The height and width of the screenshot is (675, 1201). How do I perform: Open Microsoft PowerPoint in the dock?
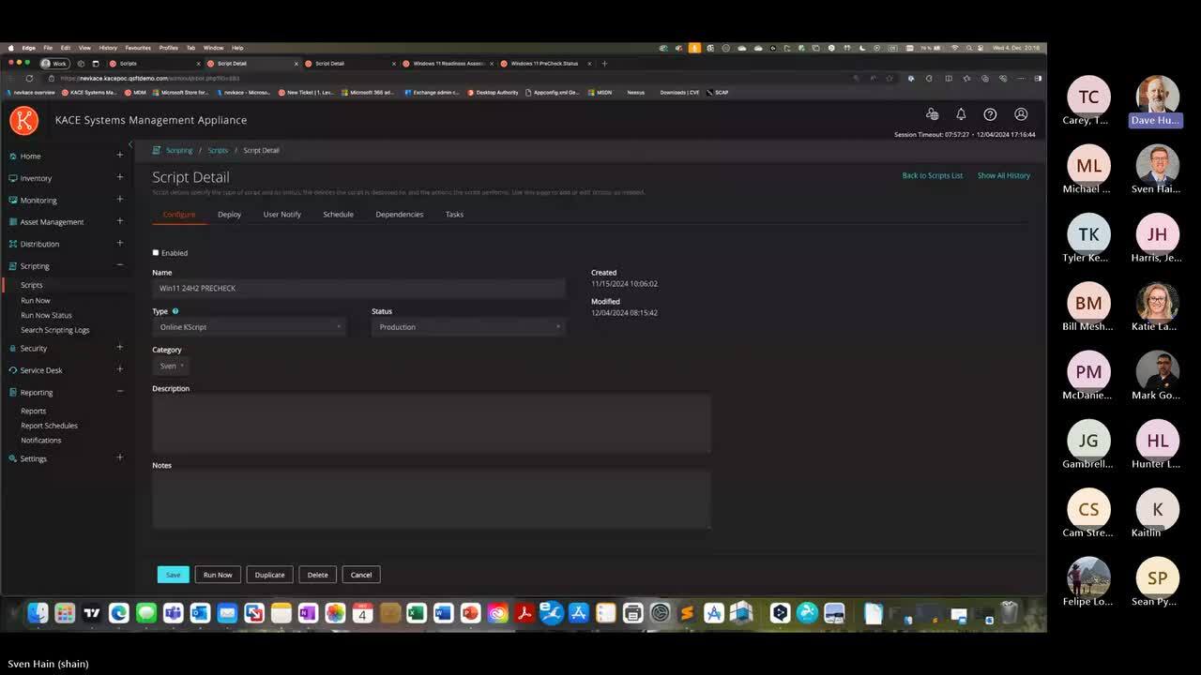(x=470, y=613)
